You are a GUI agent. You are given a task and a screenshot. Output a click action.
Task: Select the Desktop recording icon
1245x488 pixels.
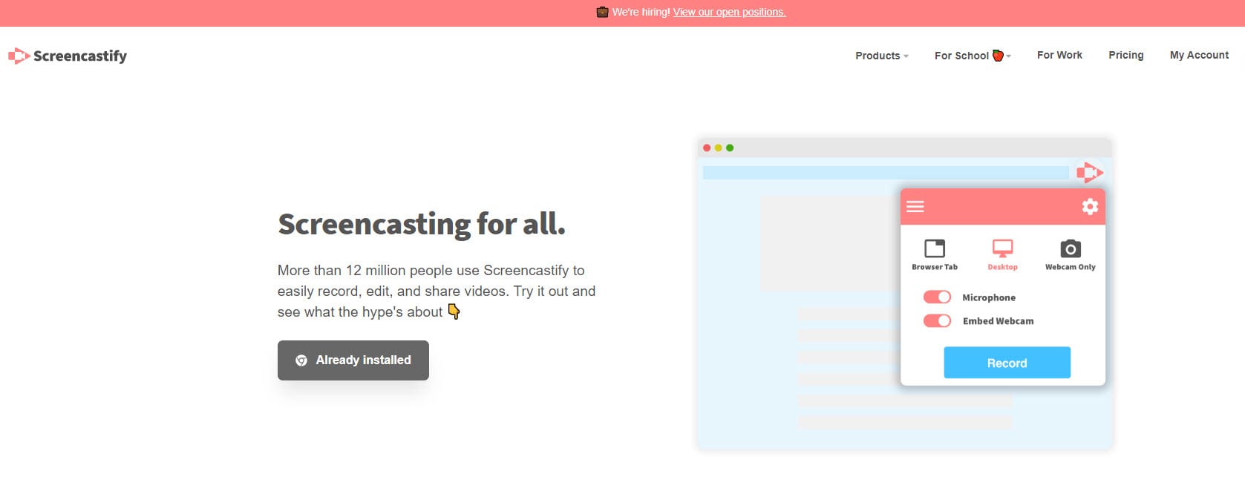pyautogui.click(x=1002, y=248)
